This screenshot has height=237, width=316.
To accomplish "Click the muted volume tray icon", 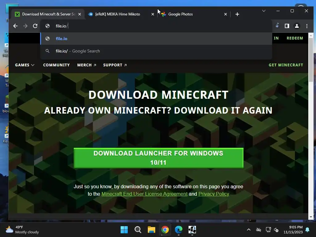I will point(276,230).
